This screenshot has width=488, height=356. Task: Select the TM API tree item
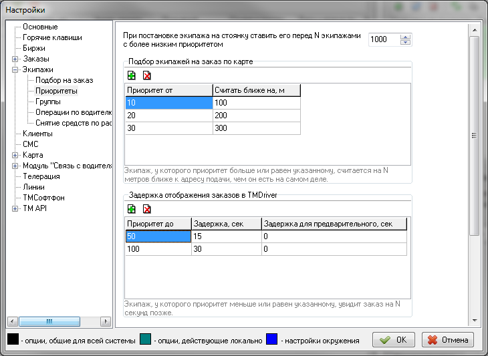click(x=35, y=208)
